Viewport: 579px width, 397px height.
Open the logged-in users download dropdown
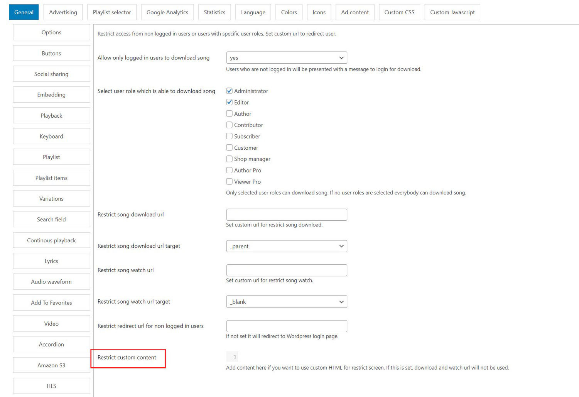coord(287,58)
